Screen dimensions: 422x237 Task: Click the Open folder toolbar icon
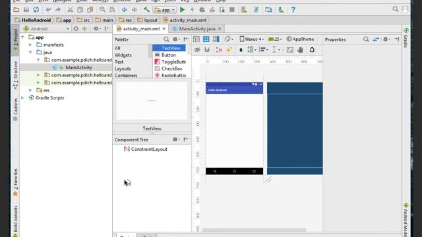tap(16, 10)
